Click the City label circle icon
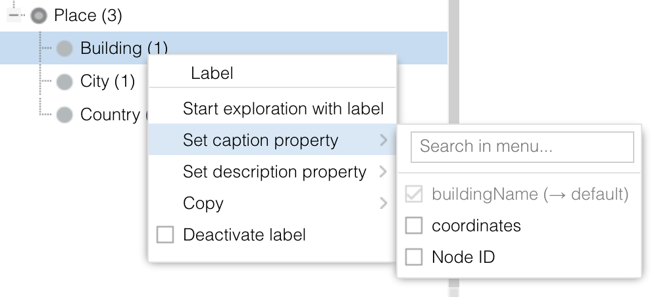Screen dimensions: 658x297 (64, 81)
